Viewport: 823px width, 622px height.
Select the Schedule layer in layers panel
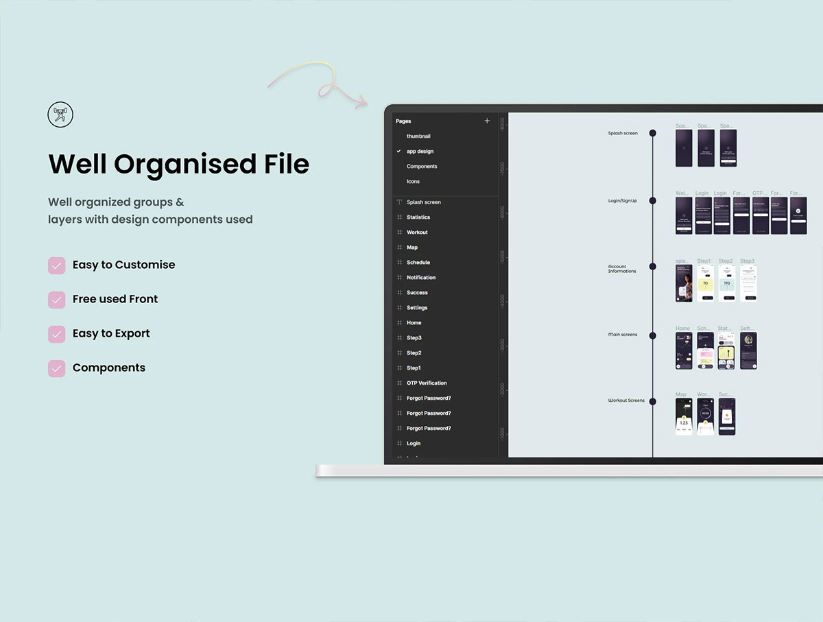pos(418,263)
